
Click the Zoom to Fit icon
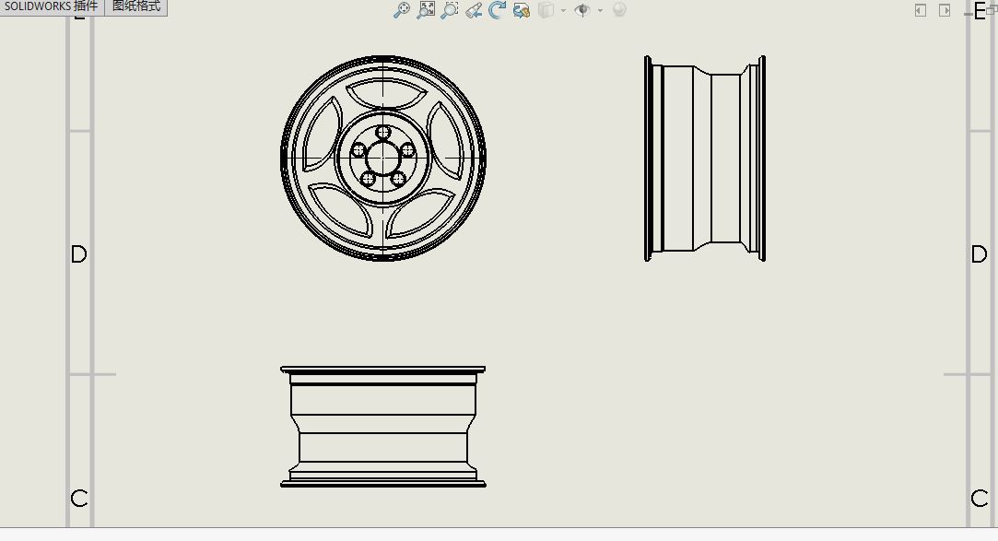pos(426,9)
